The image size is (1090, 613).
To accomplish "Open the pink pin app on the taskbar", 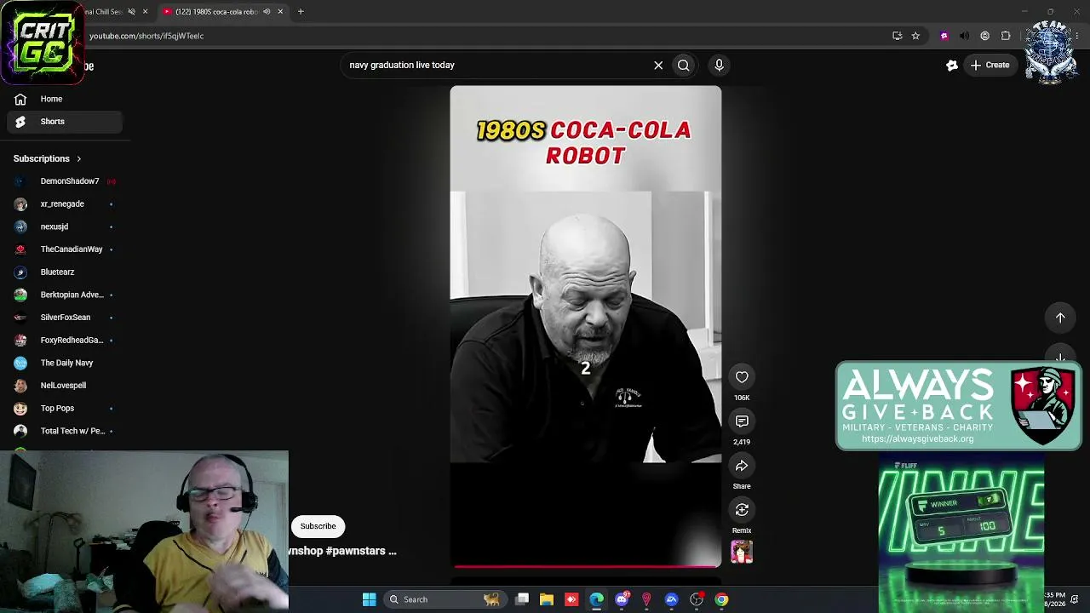I will click(646, 599).
